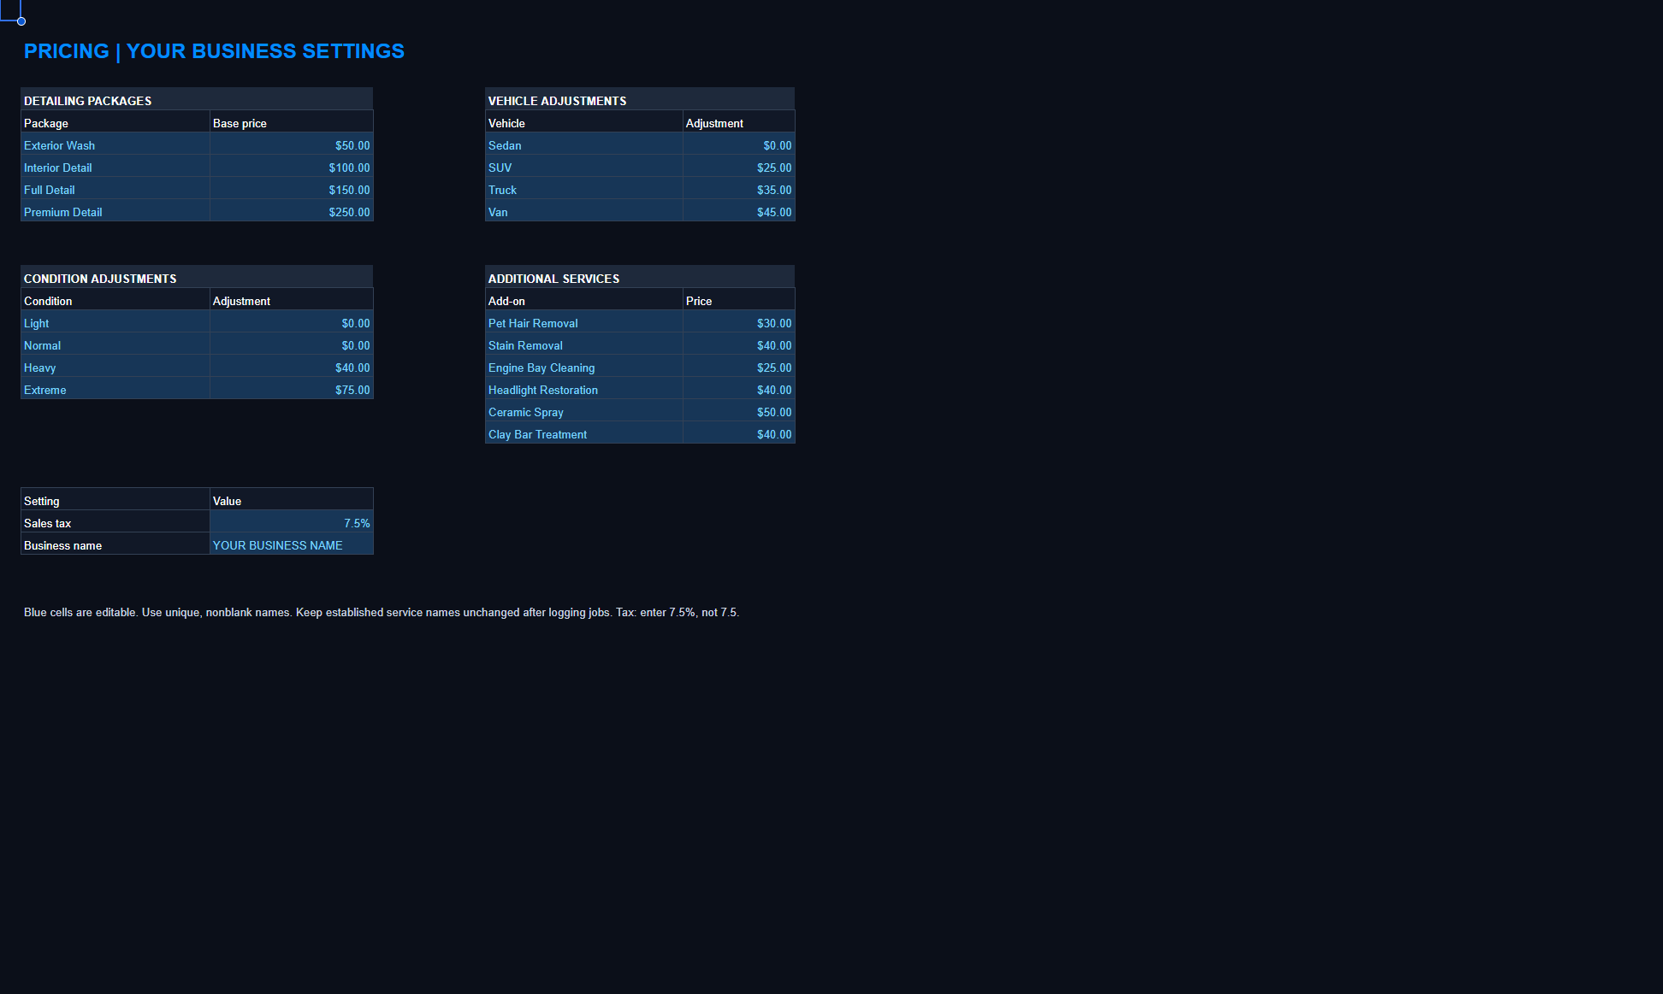
Task: Click the YOUR BUSINESS NAME value cell
Action: click(291, 545)
